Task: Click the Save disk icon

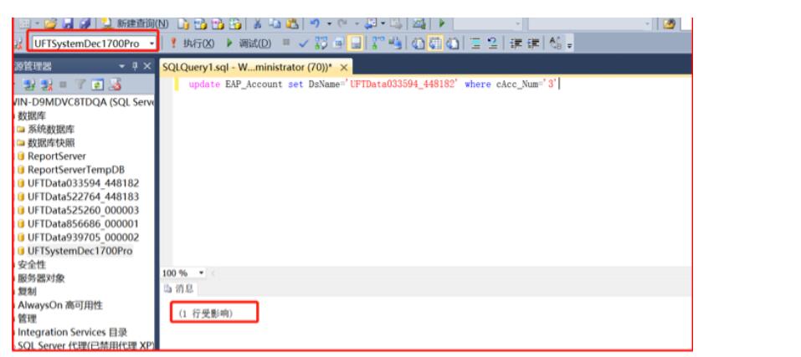Action: 67,24
